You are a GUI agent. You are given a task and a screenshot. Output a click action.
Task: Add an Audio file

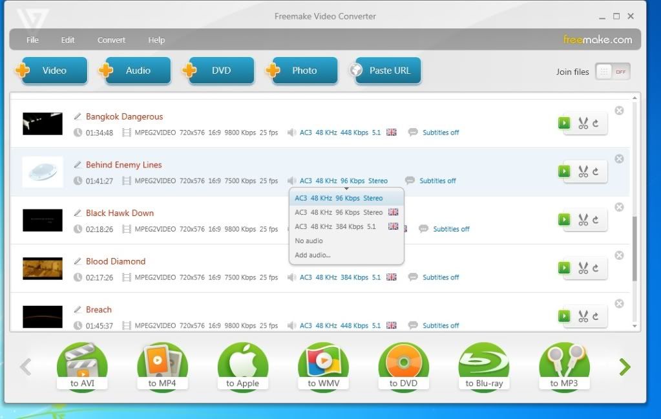point(135,70)
